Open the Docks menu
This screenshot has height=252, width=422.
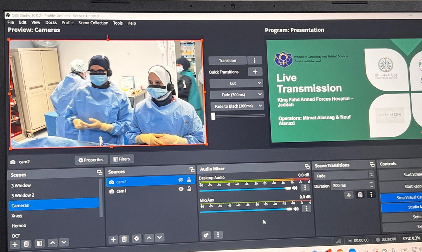(51, 22)
